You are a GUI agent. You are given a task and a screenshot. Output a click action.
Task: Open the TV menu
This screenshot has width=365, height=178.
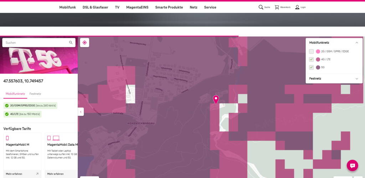tap(117, 7)
